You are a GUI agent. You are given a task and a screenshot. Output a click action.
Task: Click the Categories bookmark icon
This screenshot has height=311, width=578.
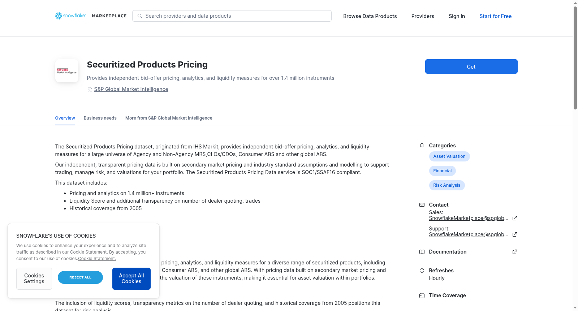pos(422,146)
